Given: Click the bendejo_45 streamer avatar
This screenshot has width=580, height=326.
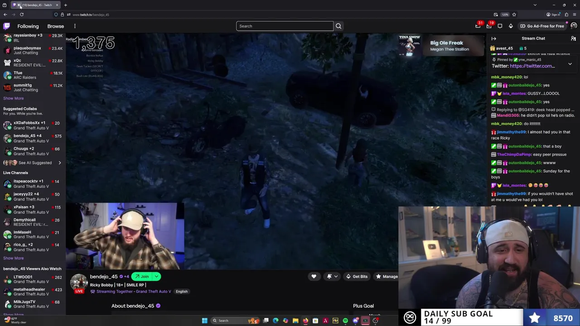Looking at the screenshot, I should (x=79, y=283).
